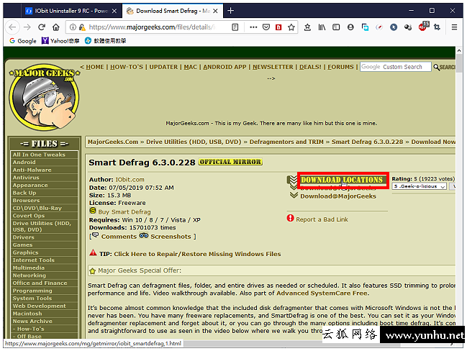Screen dimensions: 467x351
Task: Click the Major Geeks Special Offer star icon
Action: pyautogui.click(x=93, y=270)
